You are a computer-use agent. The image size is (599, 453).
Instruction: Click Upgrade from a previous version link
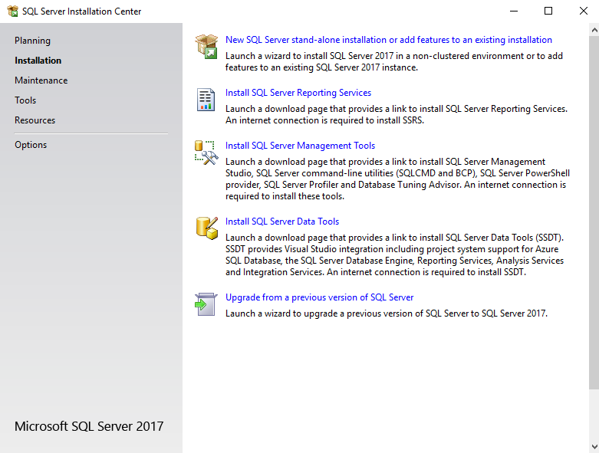(319, 297)
